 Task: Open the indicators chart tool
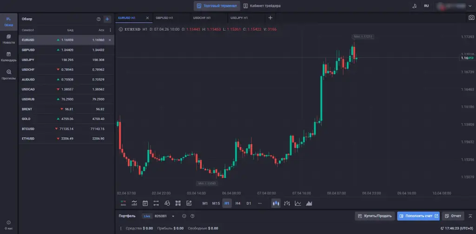coord(134,203)
